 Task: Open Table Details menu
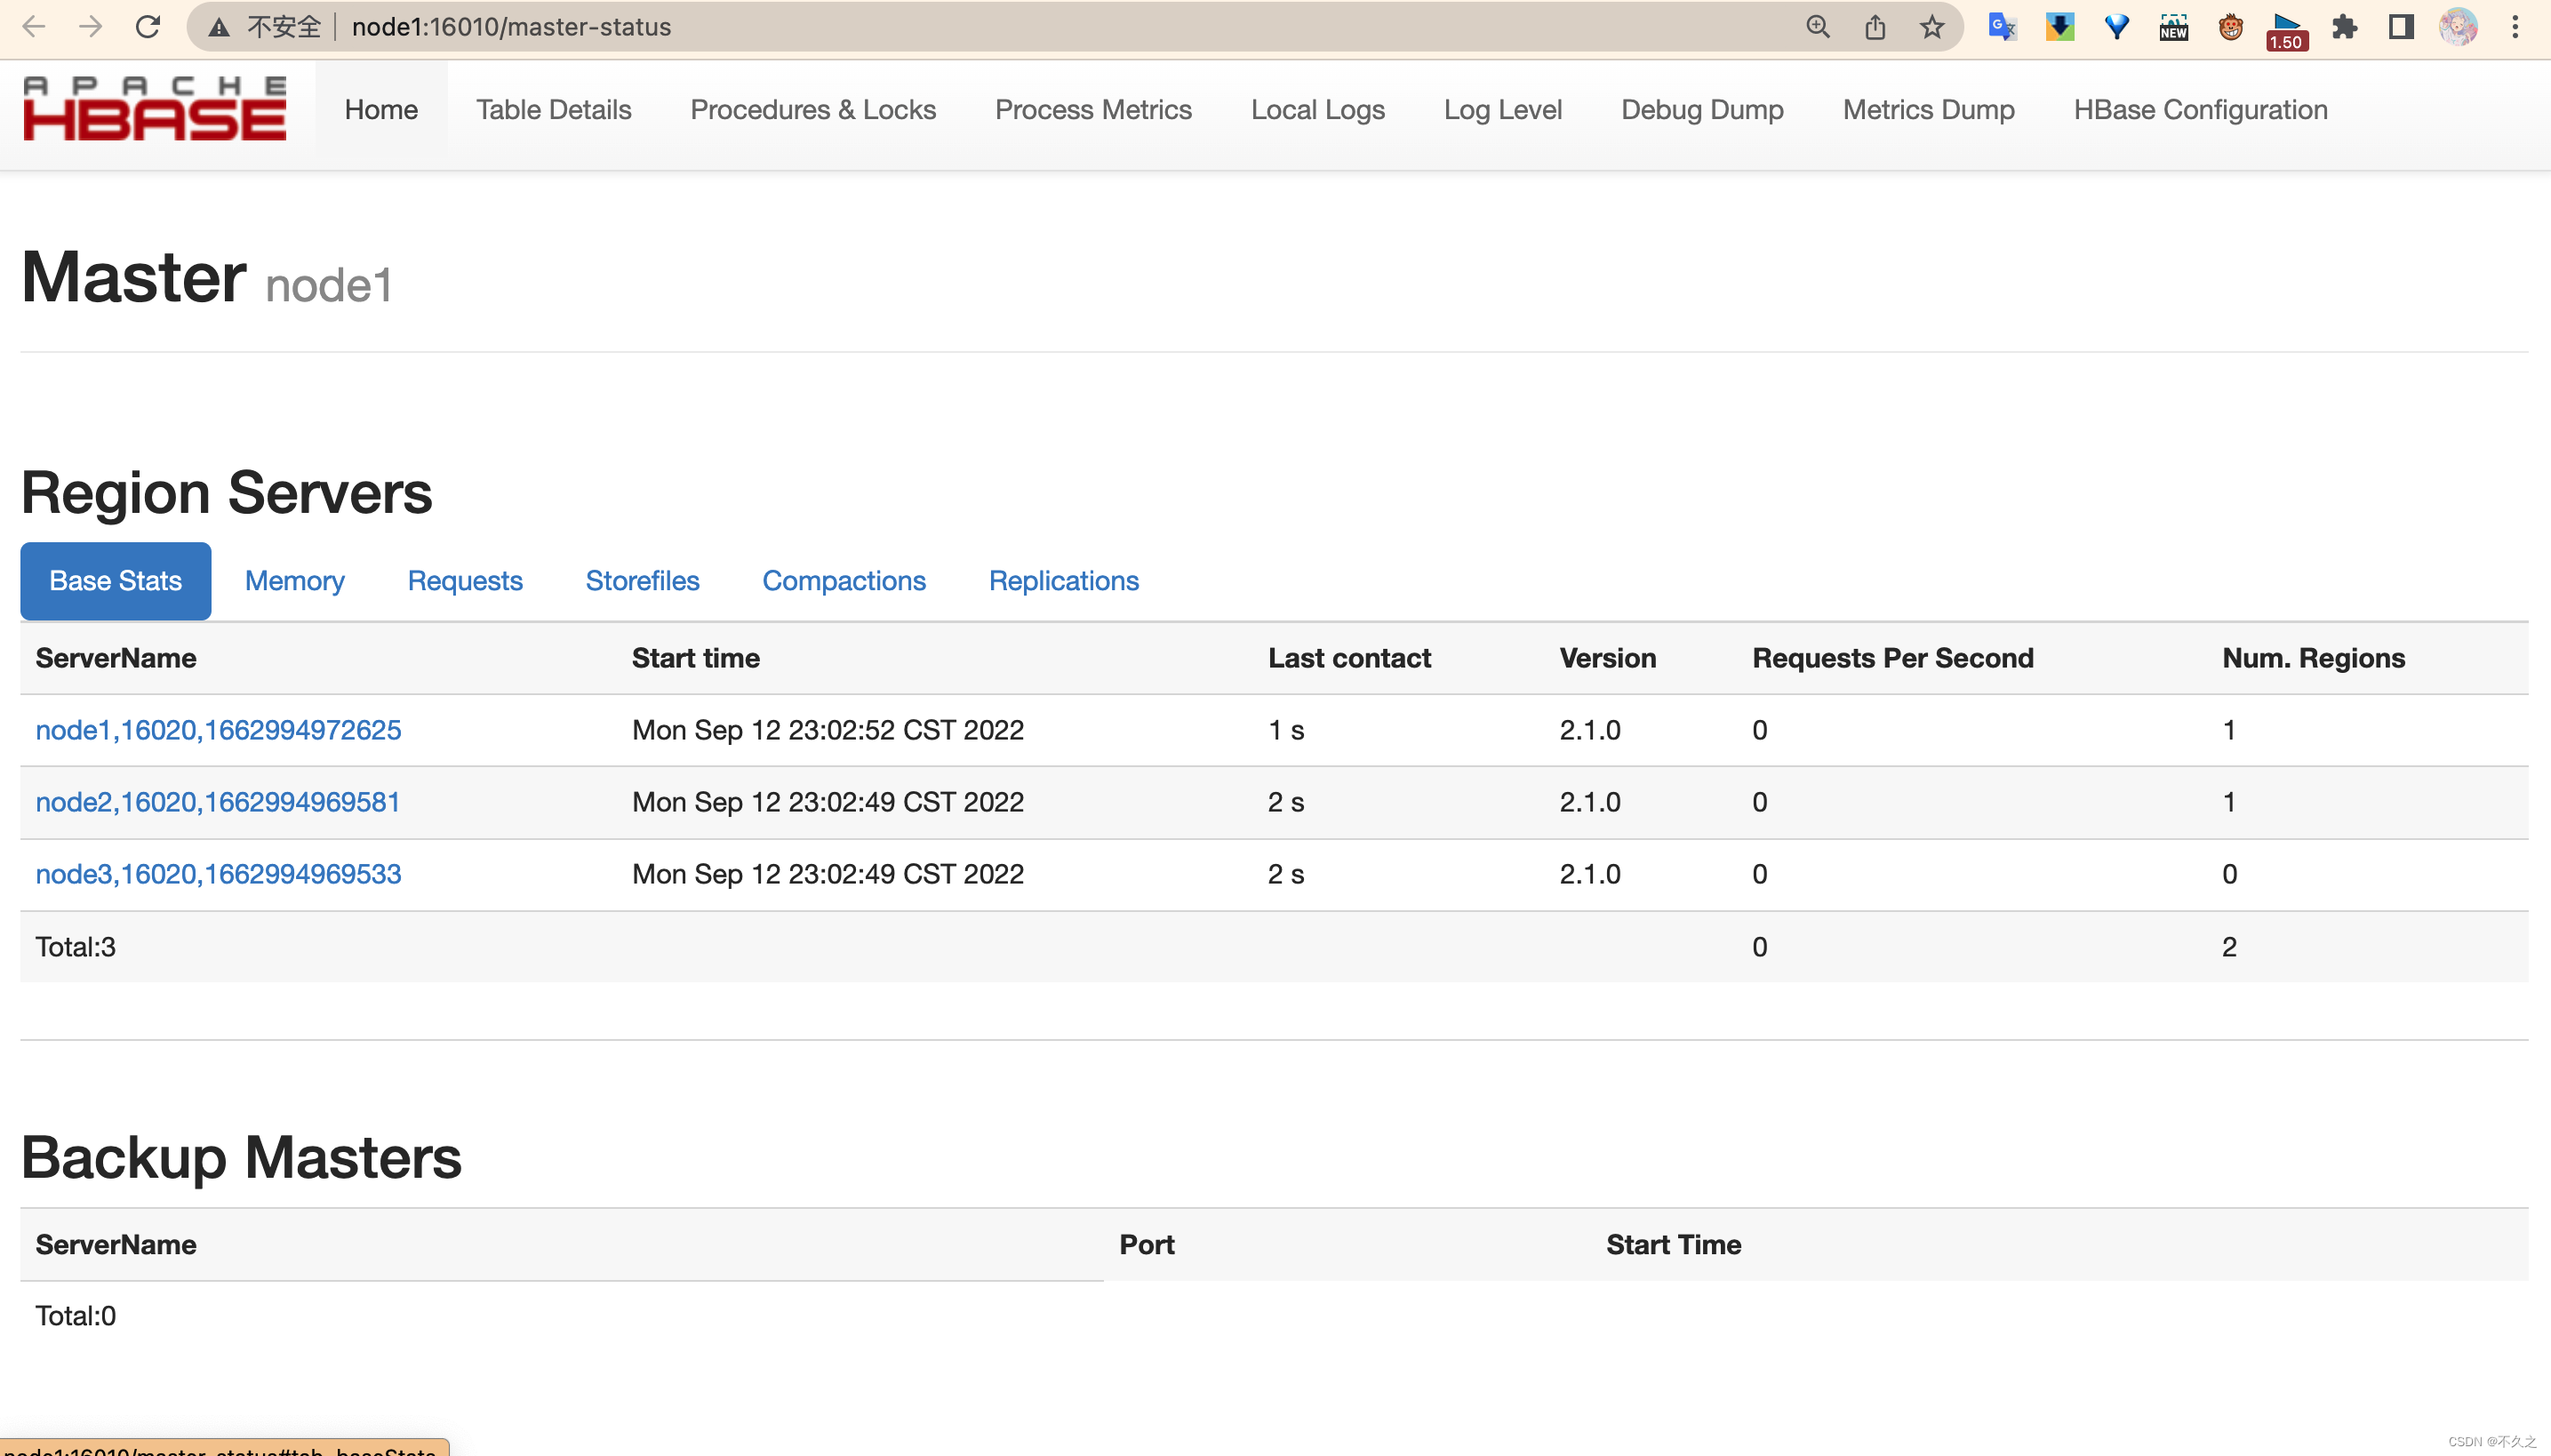tap(554, 108)
